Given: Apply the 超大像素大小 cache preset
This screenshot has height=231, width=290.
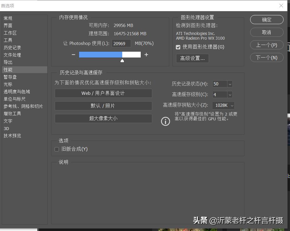Looking at the screenshot, I should coord(103,119).
